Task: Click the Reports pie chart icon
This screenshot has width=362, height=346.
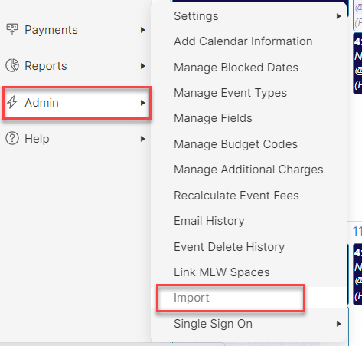Action: 12,65
